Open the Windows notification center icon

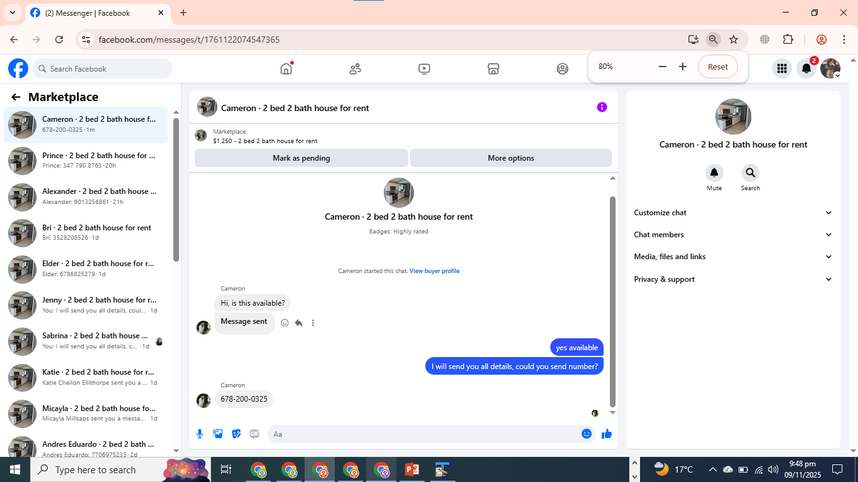(837, 469)
